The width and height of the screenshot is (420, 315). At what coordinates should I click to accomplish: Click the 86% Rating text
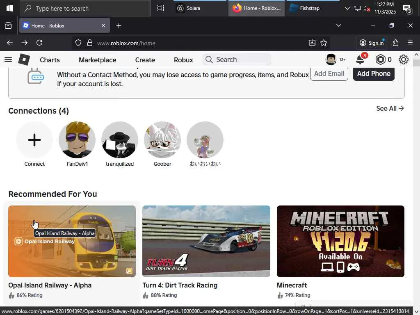point(30,295)
